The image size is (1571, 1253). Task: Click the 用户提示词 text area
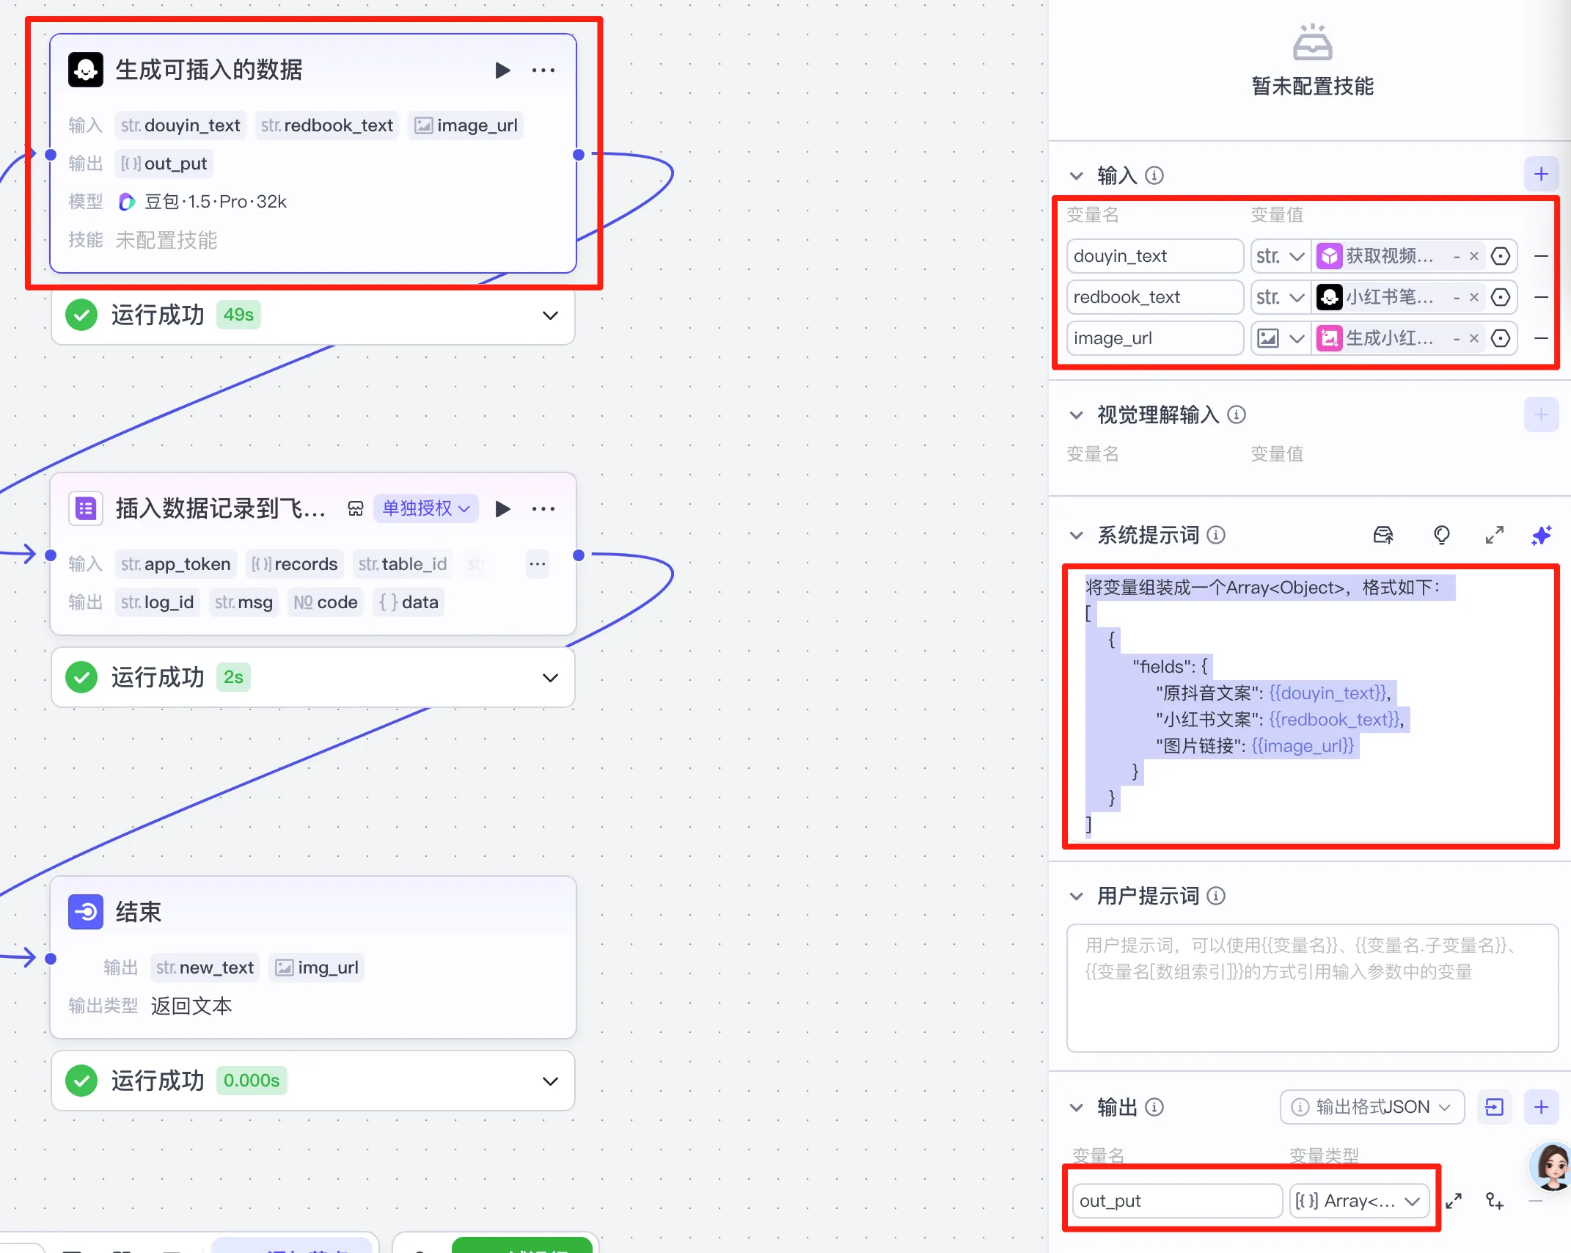tap(1311, 987)
